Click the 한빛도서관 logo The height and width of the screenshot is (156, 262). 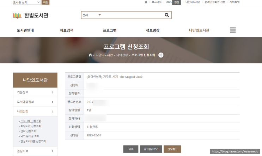click(x=31, y=15)
